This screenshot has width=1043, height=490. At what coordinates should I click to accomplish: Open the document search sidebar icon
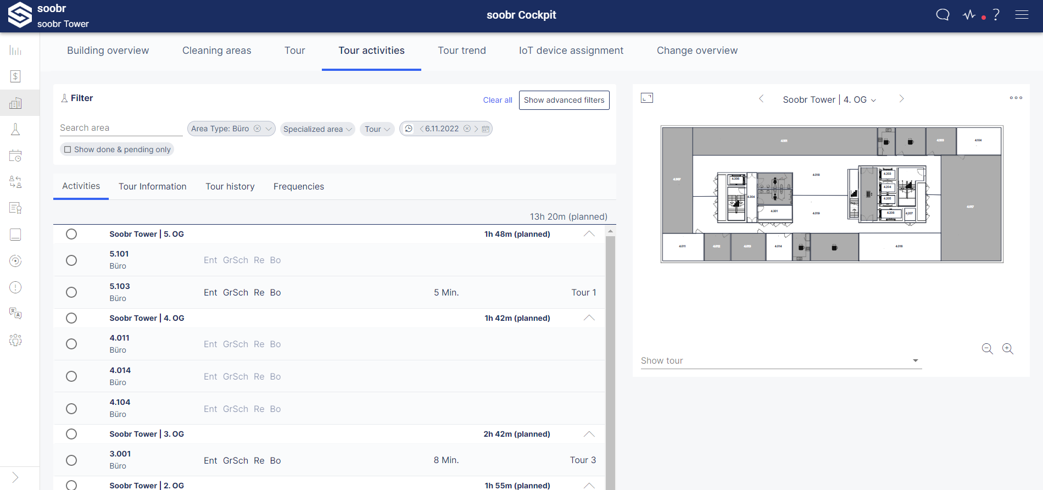(15, 208)
